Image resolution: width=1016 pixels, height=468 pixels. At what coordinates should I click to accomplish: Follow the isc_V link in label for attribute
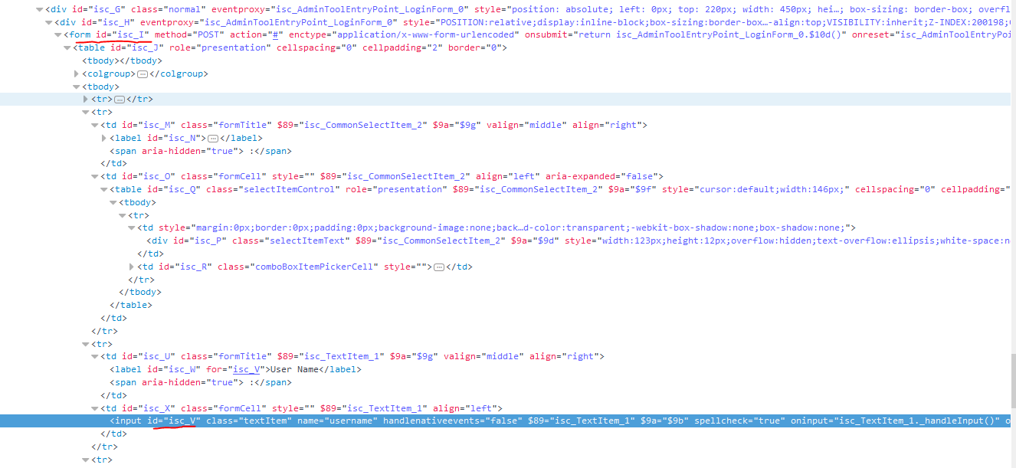click(x=247, y=369)
